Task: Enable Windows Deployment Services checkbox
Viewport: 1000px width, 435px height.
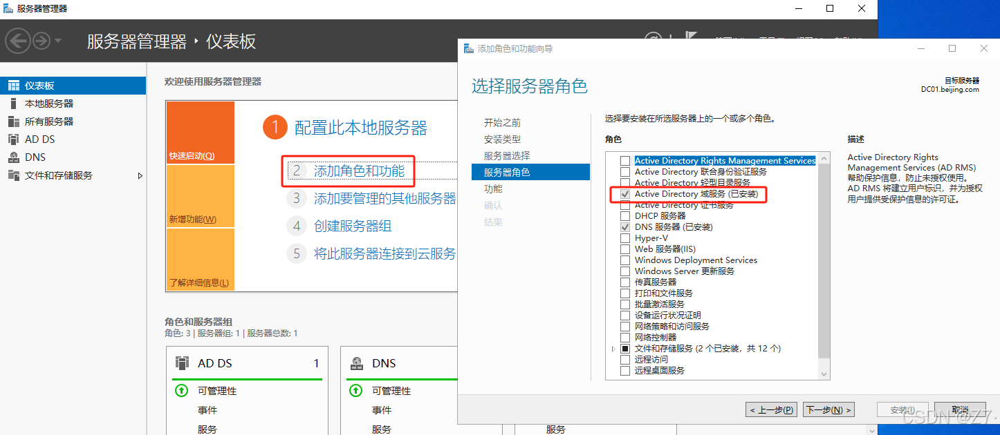Action: 625,260
